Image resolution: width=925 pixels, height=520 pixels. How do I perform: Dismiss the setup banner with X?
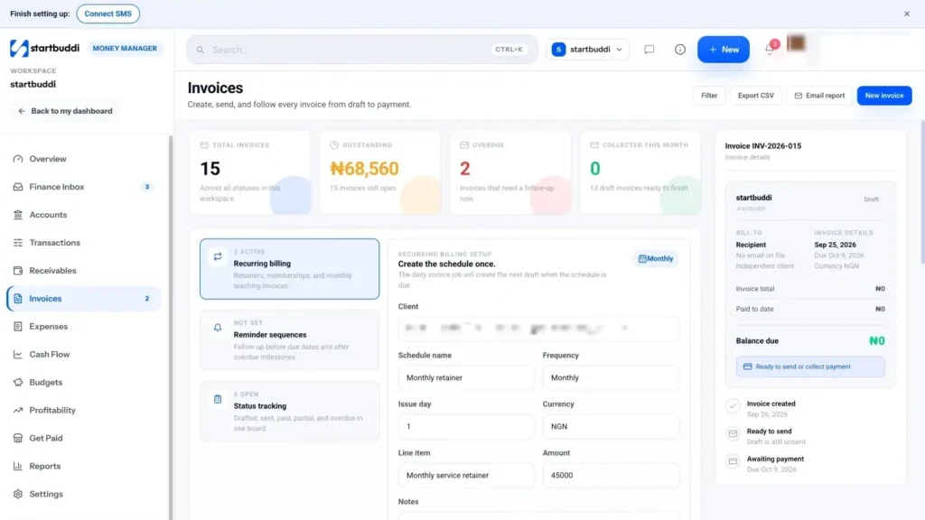pyautogui.click(x=907, y=14)
